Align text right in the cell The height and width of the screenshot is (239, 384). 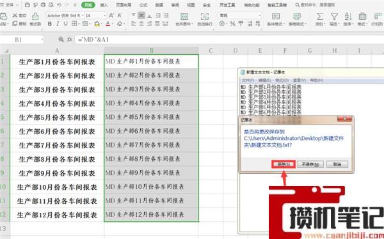(149, 24)
